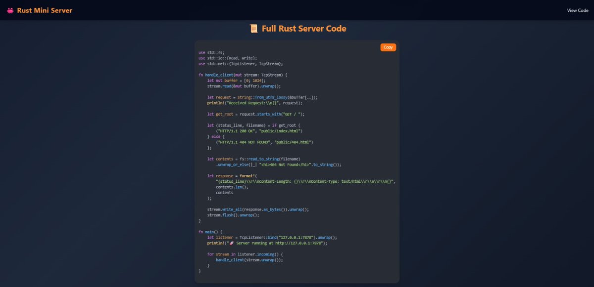Click the '.unwrap_or_else' 404 Not Found line
This screenshot has height=287, width=594.
[278, 164]
